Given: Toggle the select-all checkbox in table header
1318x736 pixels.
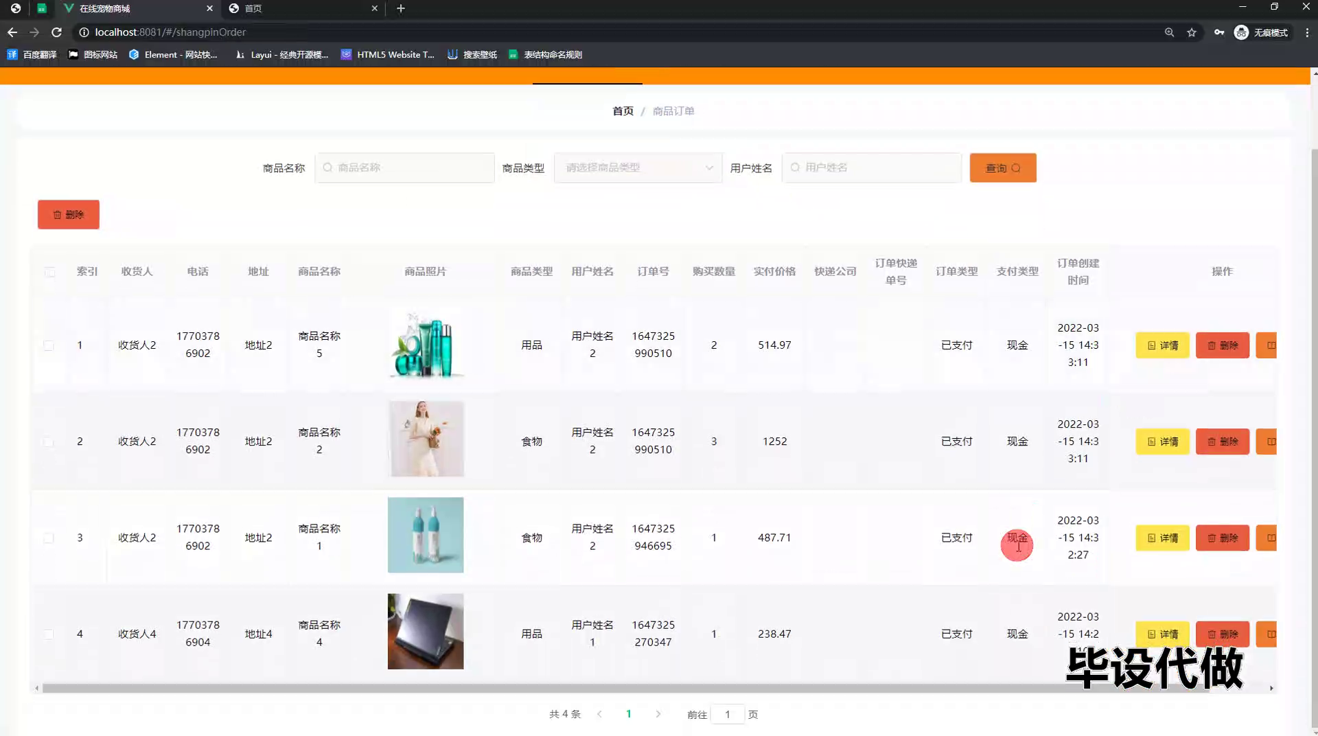Looking at the screenshot, I should point(49,272).
